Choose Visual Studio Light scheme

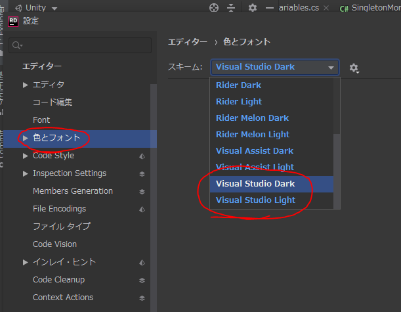(x=255, y=200)
